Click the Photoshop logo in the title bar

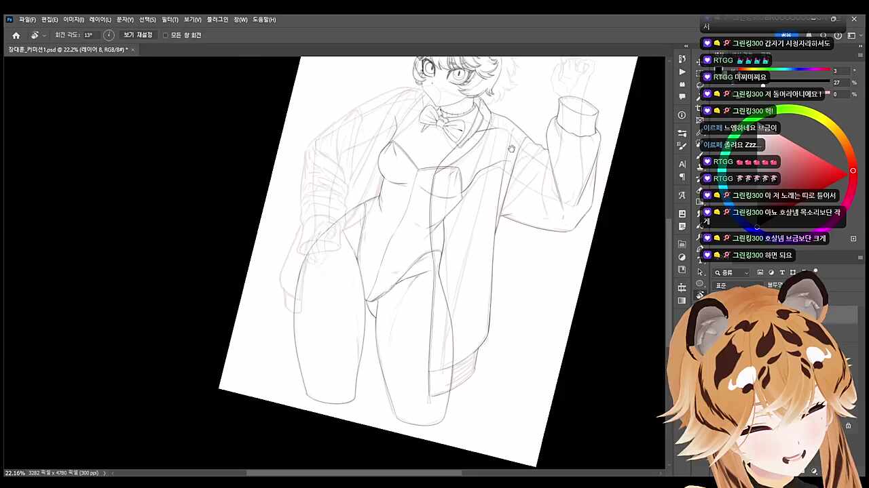[10, 20]
